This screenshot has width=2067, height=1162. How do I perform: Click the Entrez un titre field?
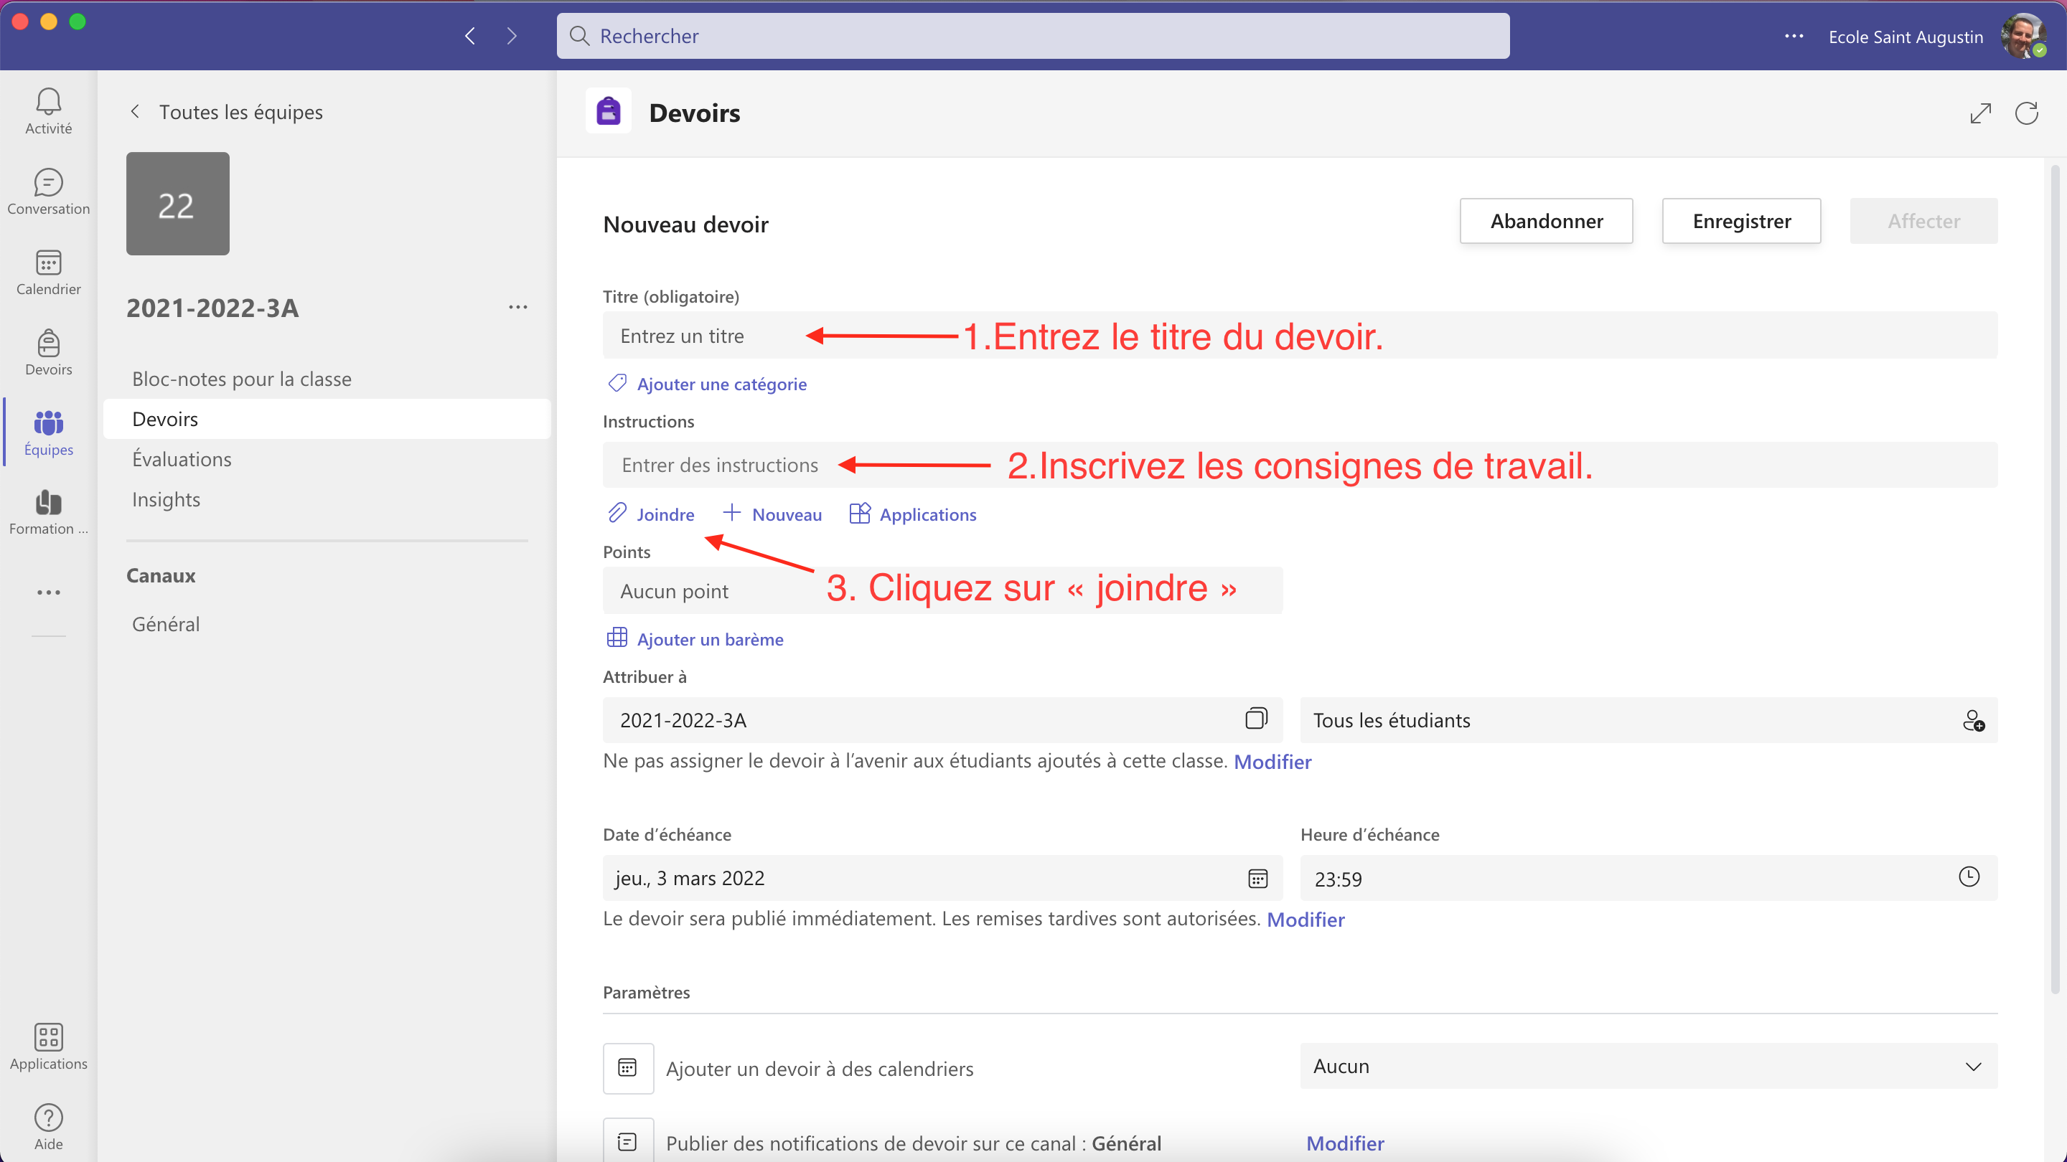tap(1300, 335)
